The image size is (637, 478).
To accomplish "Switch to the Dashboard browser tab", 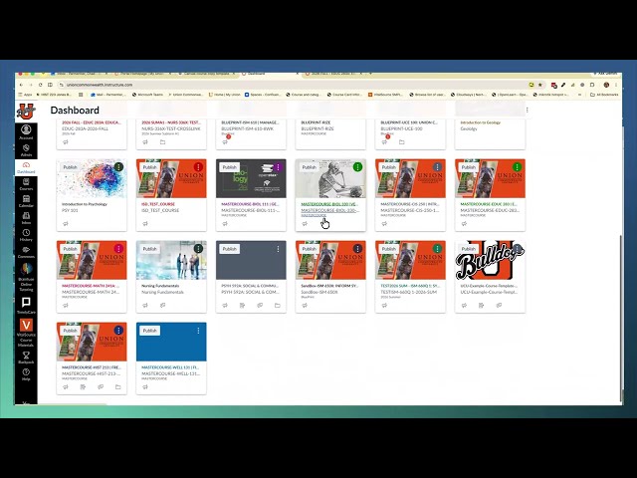I will coord(268,74).
